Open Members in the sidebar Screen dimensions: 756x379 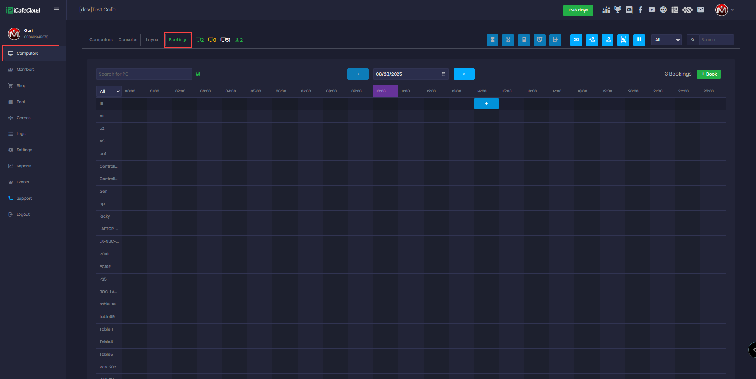pyautogui.click(x=25, y=70)
